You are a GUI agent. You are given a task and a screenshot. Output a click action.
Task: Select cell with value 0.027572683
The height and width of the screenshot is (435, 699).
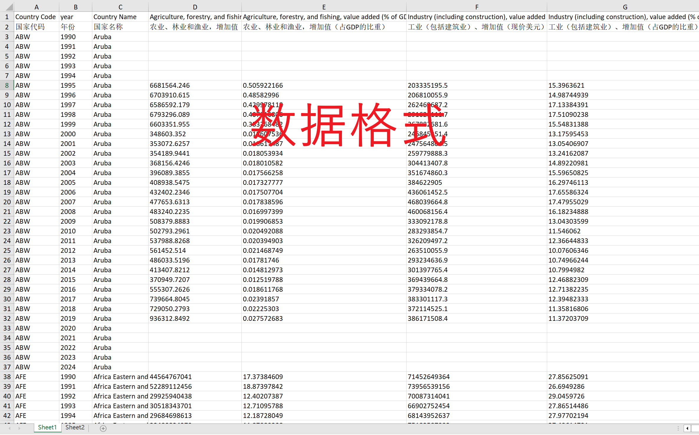pyautogui.click(x=263, y=318)
